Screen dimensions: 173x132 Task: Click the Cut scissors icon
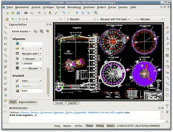click(x=39, y=13)
